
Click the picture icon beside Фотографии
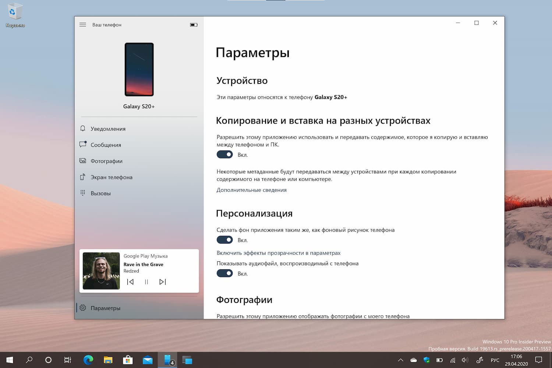pyautogui.click(x=83, y=161)
